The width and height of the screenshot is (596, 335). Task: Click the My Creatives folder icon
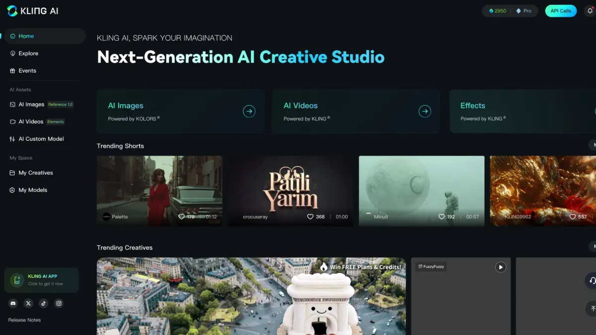(12, 173)
